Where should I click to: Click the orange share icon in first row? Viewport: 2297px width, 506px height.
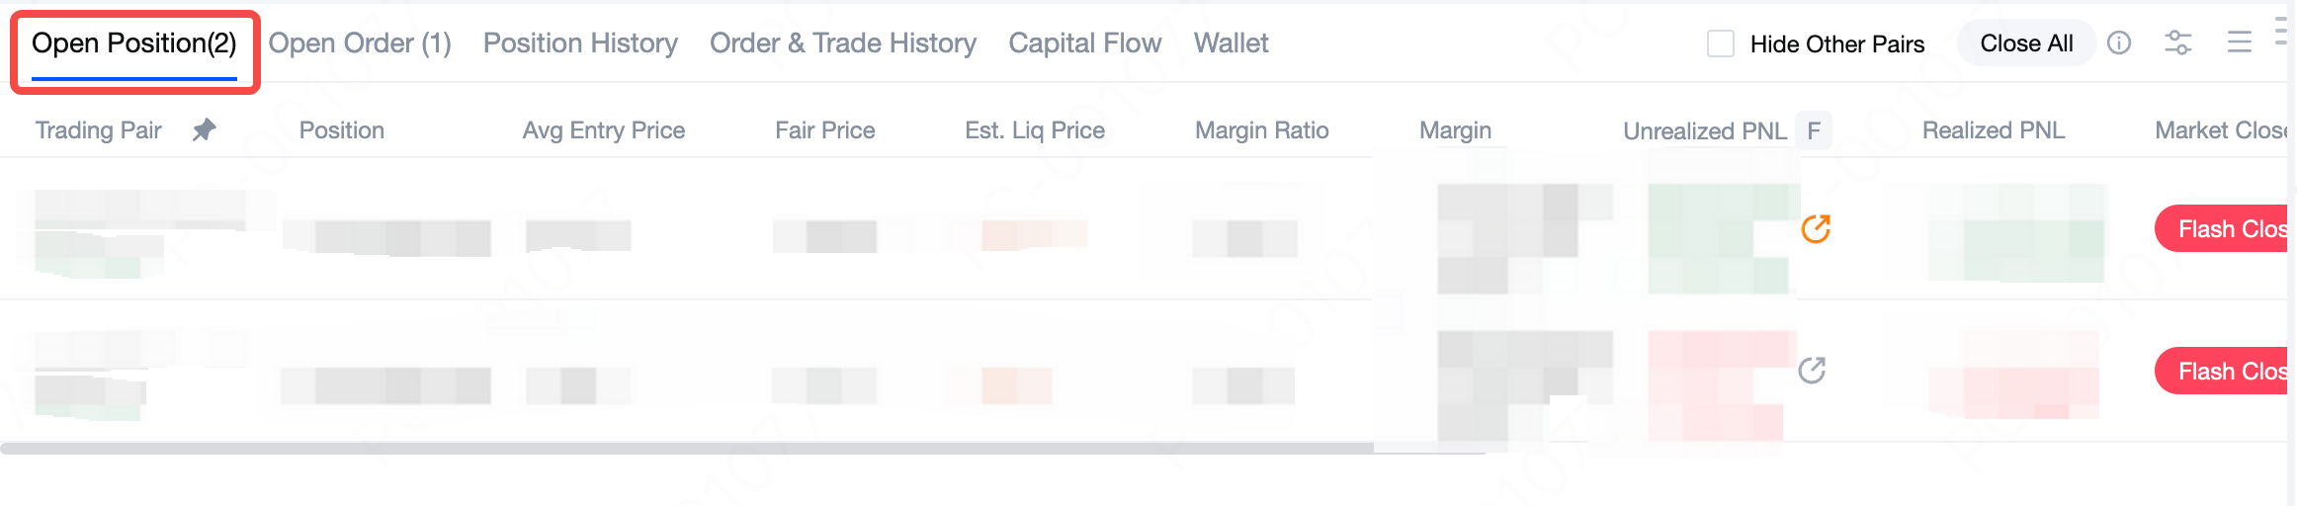pyautogui.click(x=1816, y=228)
